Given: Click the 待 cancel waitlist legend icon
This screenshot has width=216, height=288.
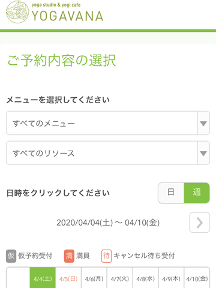Looking at the screenshot, I should [106, 256].
